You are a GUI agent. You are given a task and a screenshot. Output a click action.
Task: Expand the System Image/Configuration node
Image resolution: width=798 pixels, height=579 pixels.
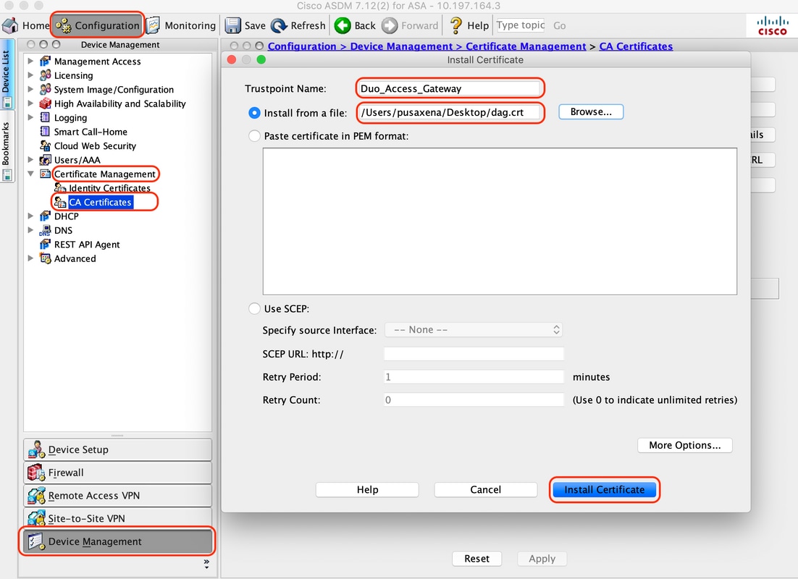[x=30, y=90]
